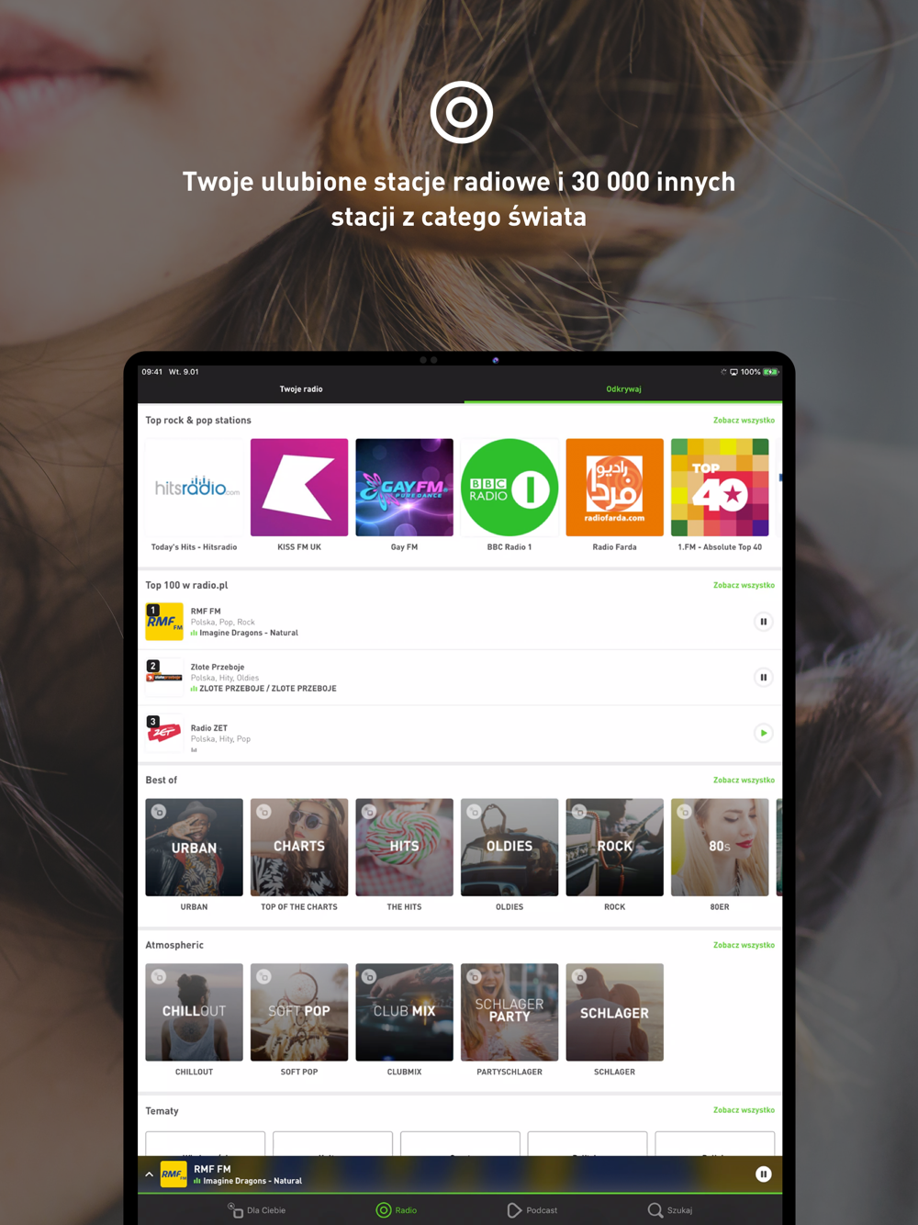Open THE HITS Best of tile
The width and height of the screenshot is (918, 1225).
(x=404, y=848)
